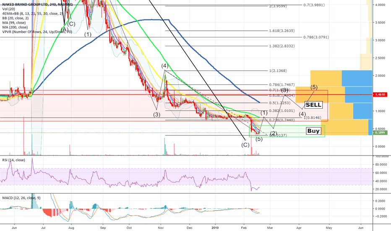Click the Apr label on time axis

[299, 228]
